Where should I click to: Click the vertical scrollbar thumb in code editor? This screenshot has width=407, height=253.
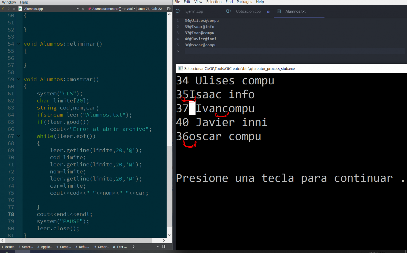click(x=169, y=186)
